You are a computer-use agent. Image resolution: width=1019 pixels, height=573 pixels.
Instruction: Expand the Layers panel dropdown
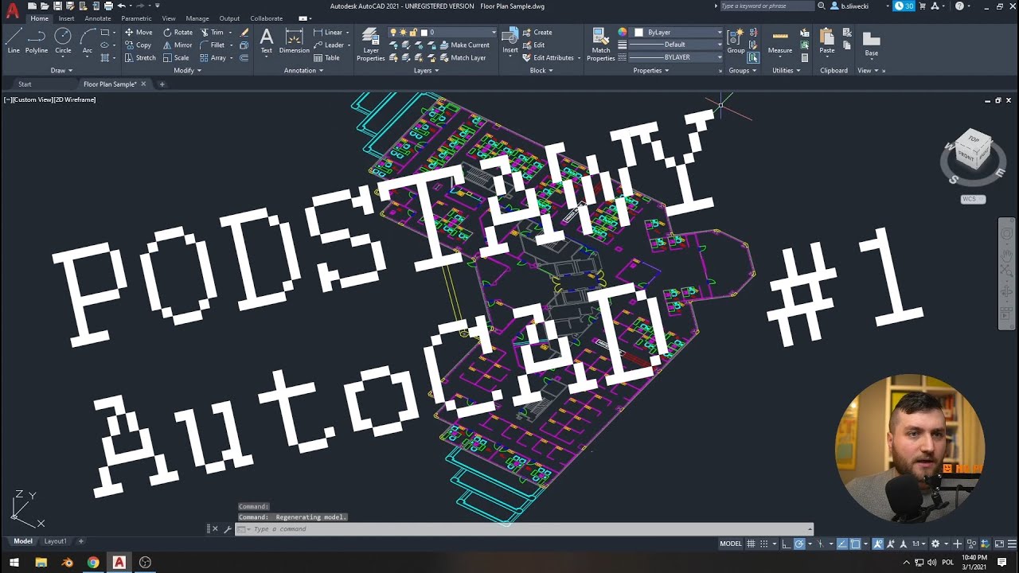point(426,70)
